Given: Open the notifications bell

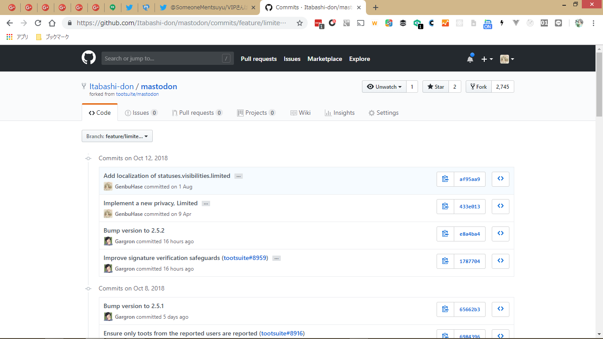Looking at the screenshot, I should [470, 59].
